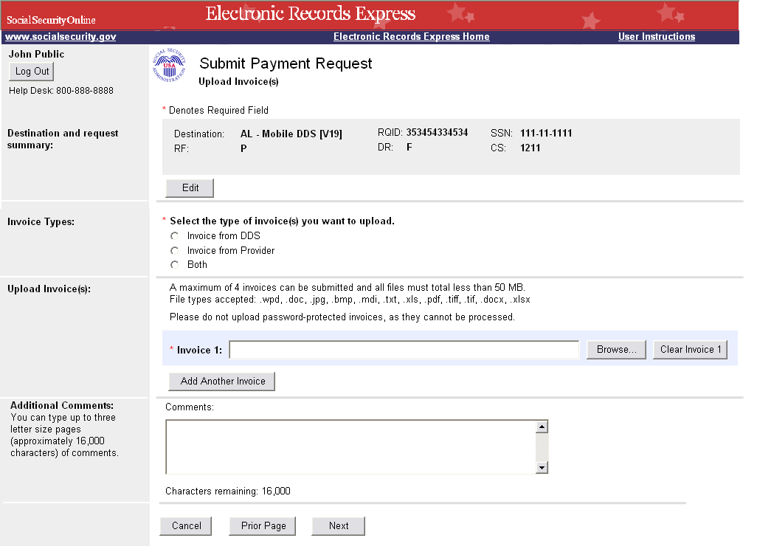Choose the Both invoice type radio button

pyautogui.click(x=175, y=265)
